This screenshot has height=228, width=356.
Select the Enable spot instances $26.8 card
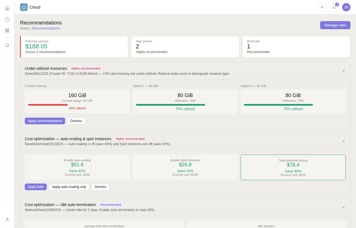[185, 167]
